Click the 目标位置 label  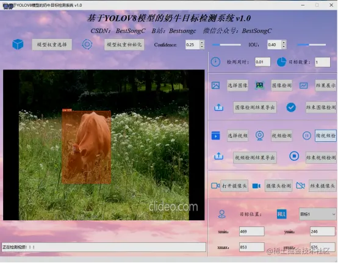(251, 214)
